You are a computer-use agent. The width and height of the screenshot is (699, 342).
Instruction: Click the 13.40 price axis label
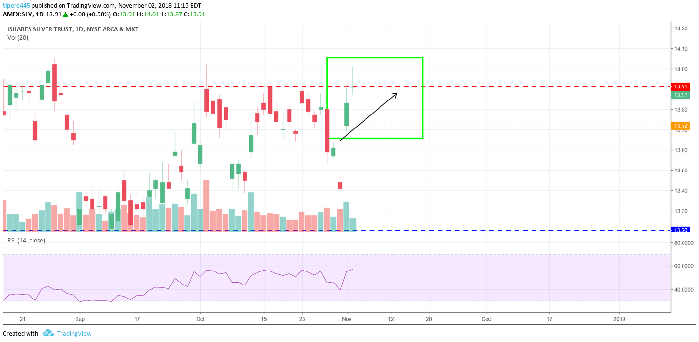681,191
